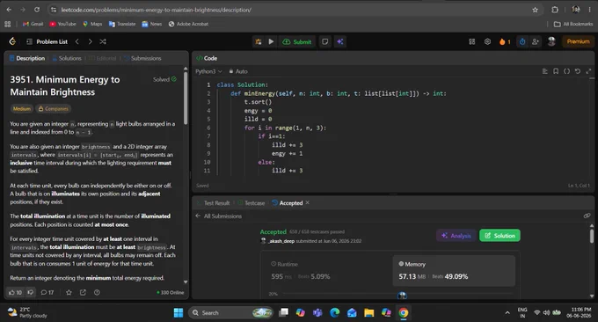Click the curly braces snippet icon
Image resolution: width=598 pixels, height=322 pixels.
[566, 71]
